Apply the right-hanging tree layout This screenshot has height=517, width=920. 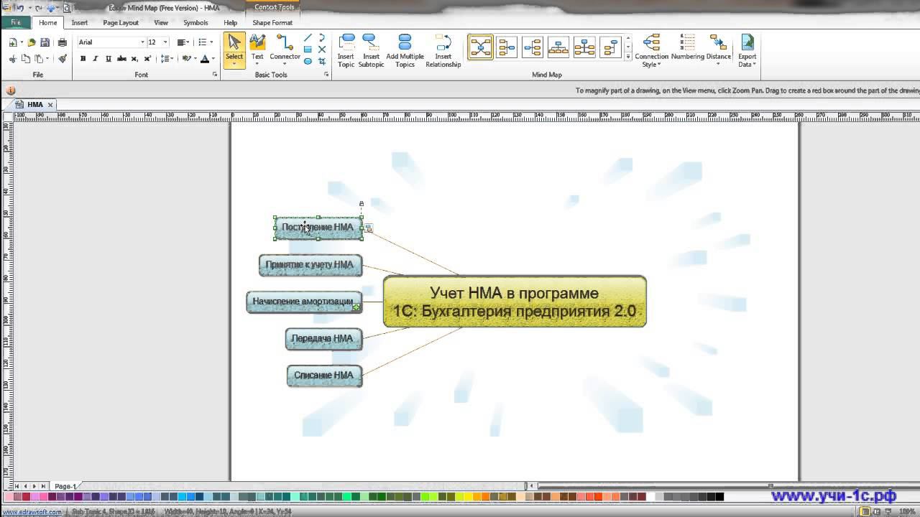pyautogui.click(x=610, y=47)
